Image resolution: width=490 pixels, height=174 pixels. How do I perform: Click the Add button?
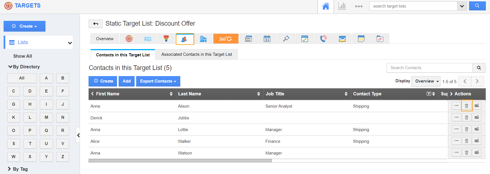tap(126, 81)
